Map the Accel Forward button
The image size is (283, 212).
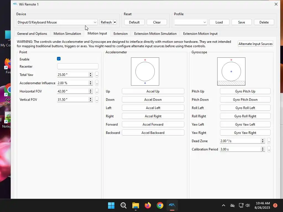pyautogui.click(x=153, y=124)
